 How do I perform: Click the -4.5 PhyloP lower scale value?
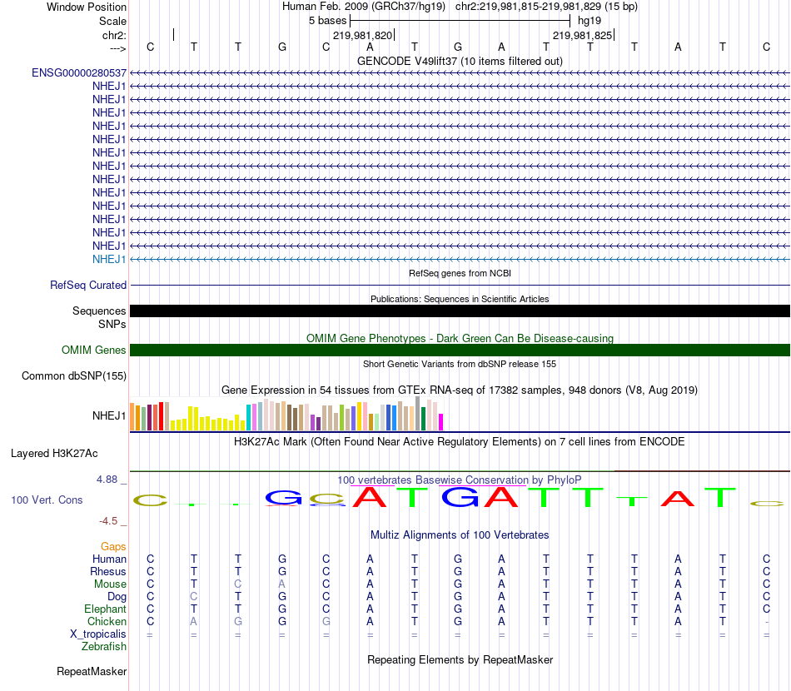[108, 521]
